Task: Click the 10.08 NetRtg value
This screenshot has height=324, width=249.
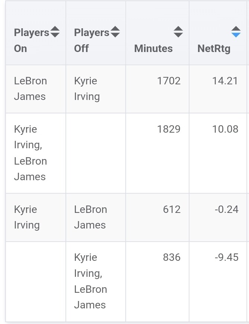Action: point(225,129)
